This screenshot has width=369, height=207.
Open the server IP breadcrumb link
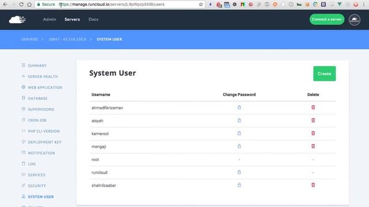[67, 39]
